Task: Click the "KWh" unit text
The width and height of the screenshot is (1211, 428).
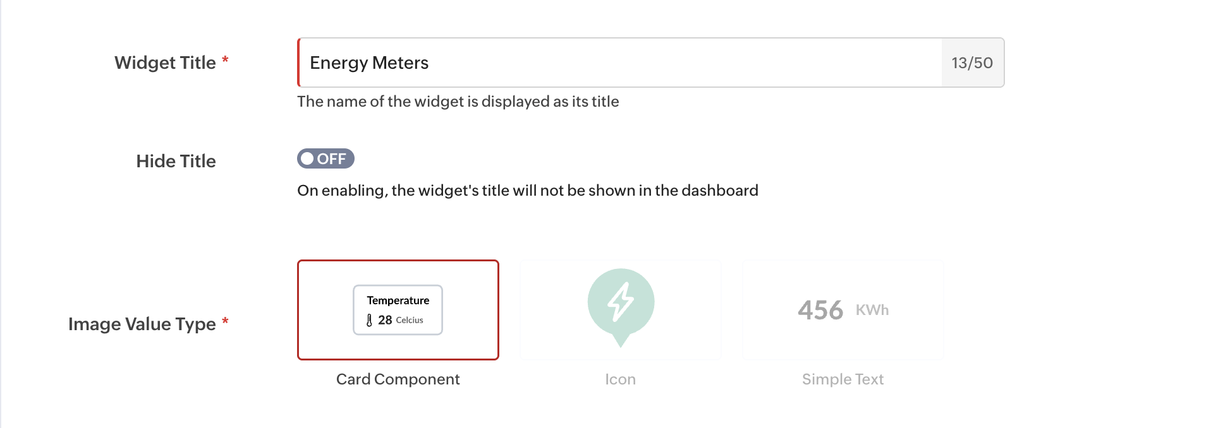Action: [872, 310]
